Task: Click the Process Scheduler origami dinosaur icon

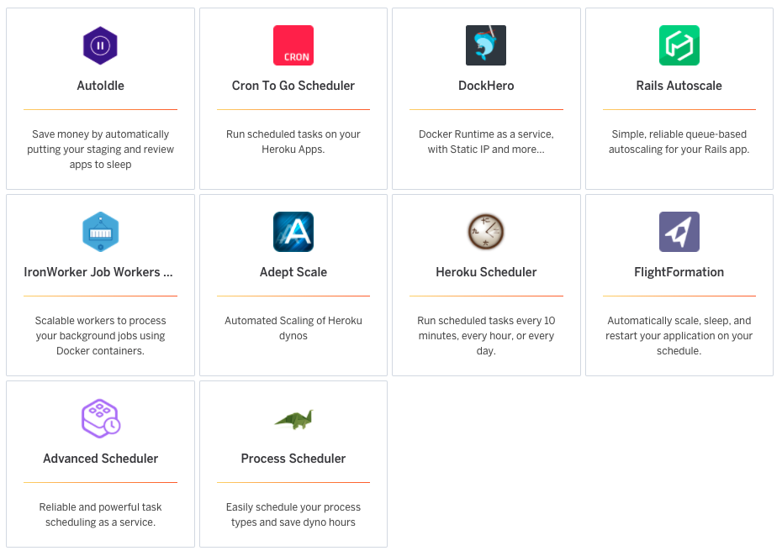Action: 293,418
